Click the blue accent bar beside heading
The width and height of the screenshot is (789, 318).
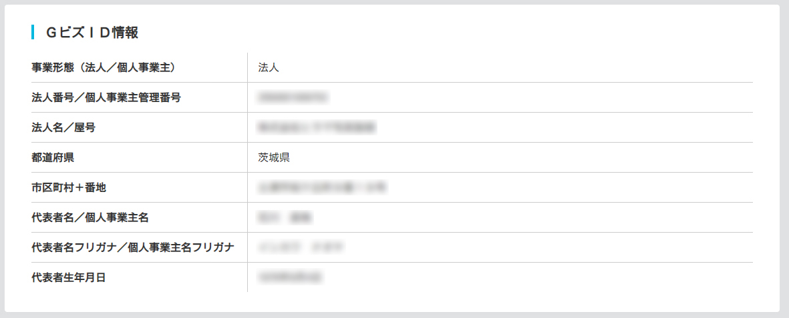point(33,33)
